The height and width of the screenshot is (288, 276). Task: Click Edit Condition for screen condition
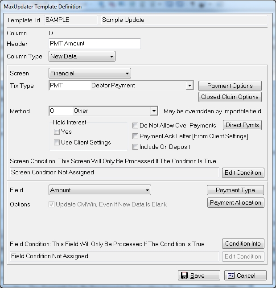tap(243, 173)
